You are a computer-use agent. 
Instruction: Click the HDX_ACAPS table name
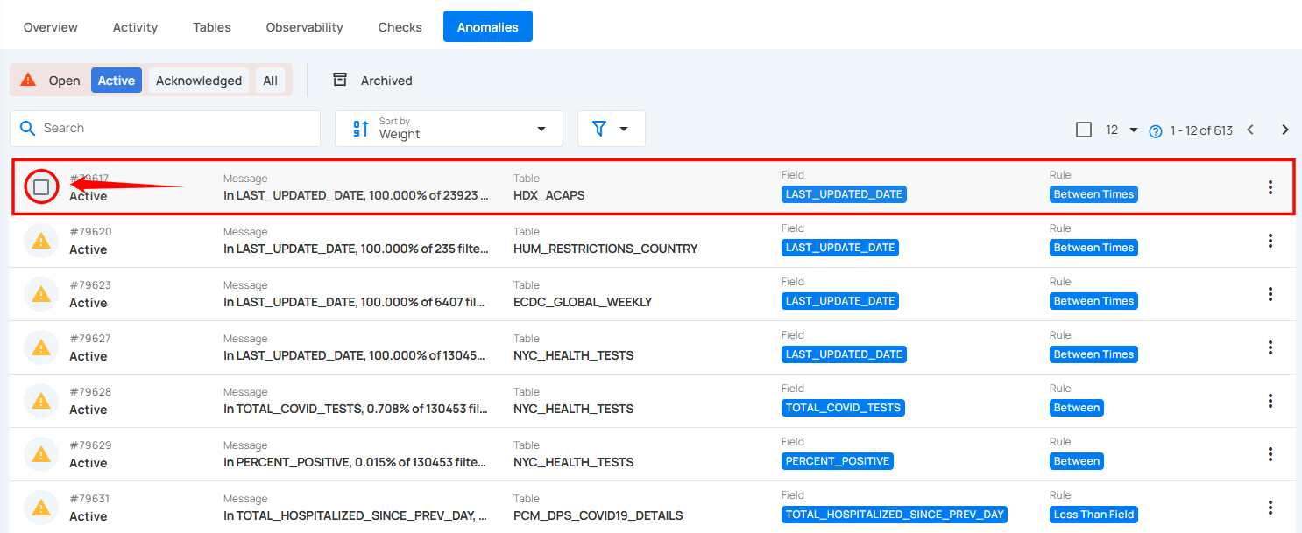[x=548, y=195]
